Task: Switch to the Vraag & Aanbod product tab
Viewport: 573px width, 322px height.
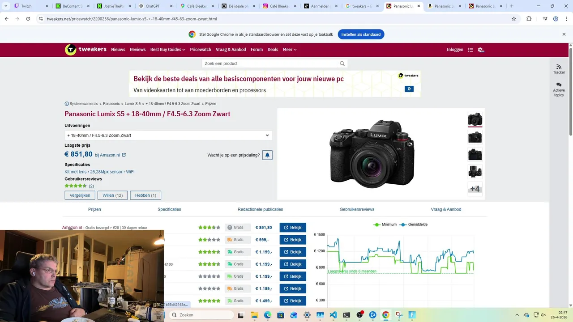Action: (446, 209)
